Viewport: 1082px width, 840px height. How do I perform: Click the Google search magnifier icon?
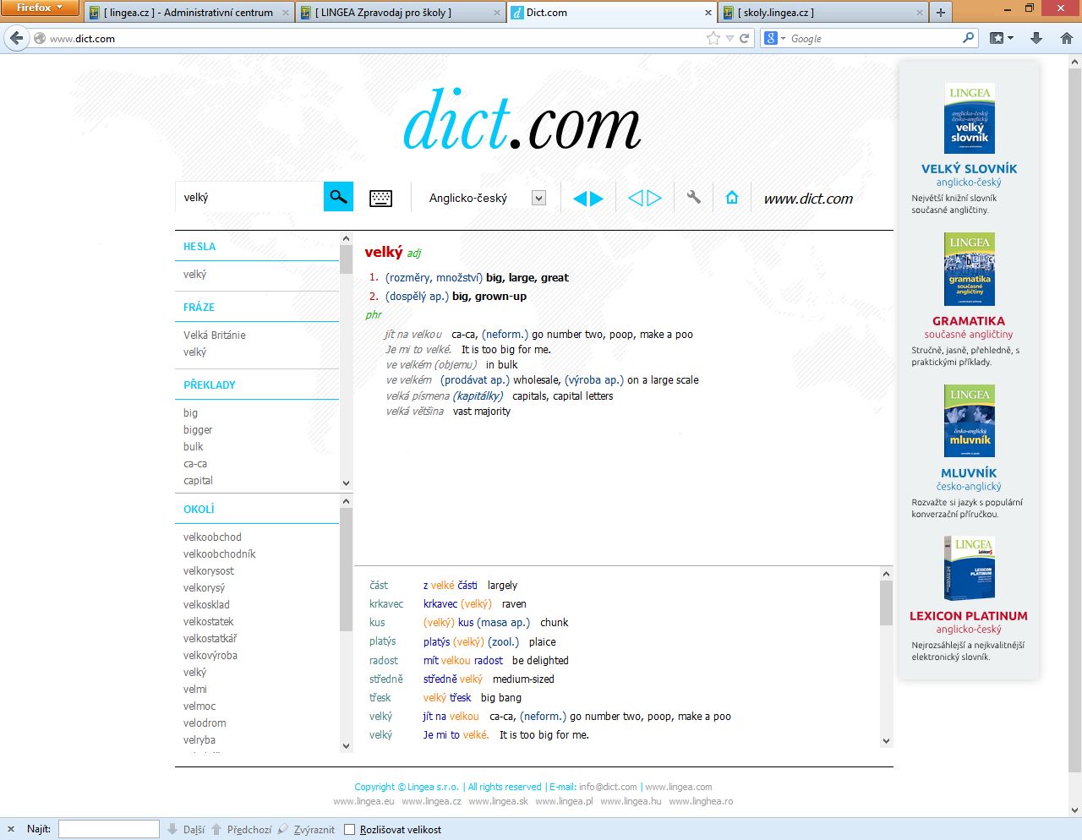(x=969, y=38)
